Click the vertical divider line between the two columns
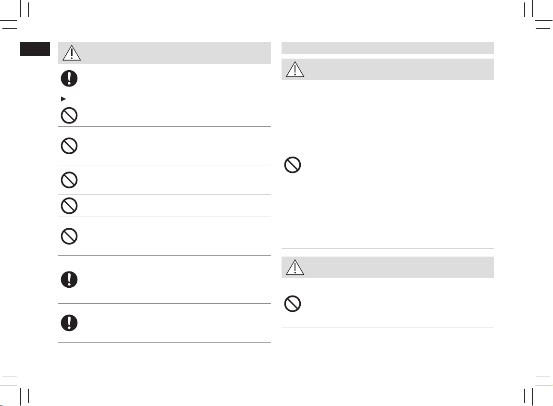This screenshot has width=553, height=406. 276,197
